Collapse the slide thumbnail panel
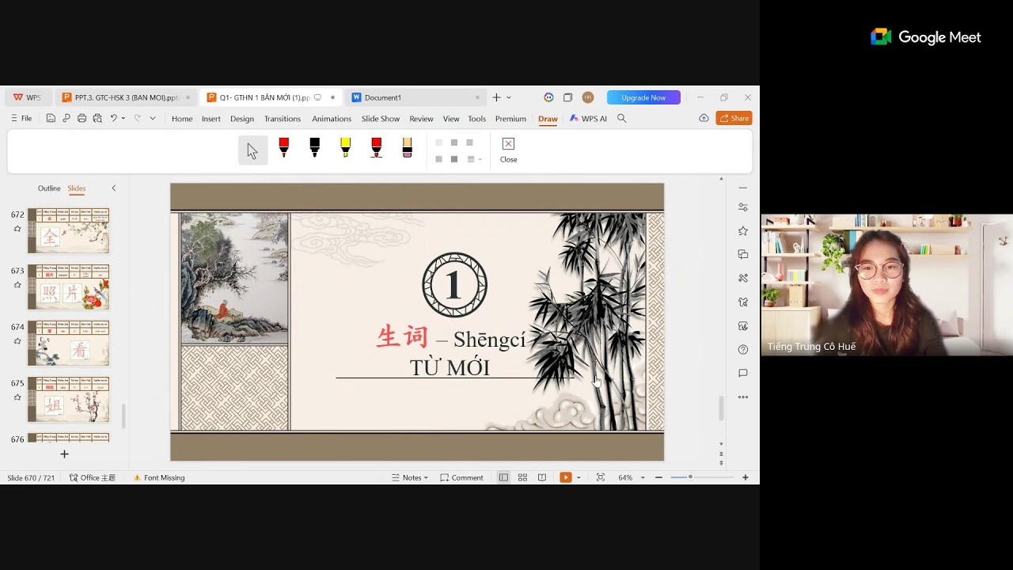1013x570 pixels. pos(113,188)
